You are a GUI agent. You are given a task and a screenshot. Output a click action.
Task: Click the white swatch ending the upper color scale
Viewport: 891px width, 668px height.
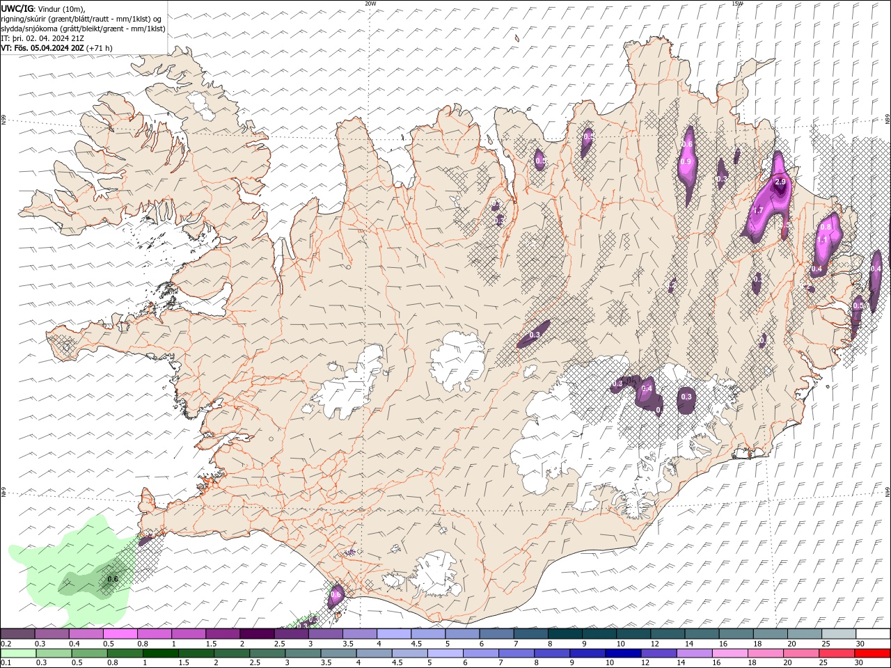coord(873,634)
